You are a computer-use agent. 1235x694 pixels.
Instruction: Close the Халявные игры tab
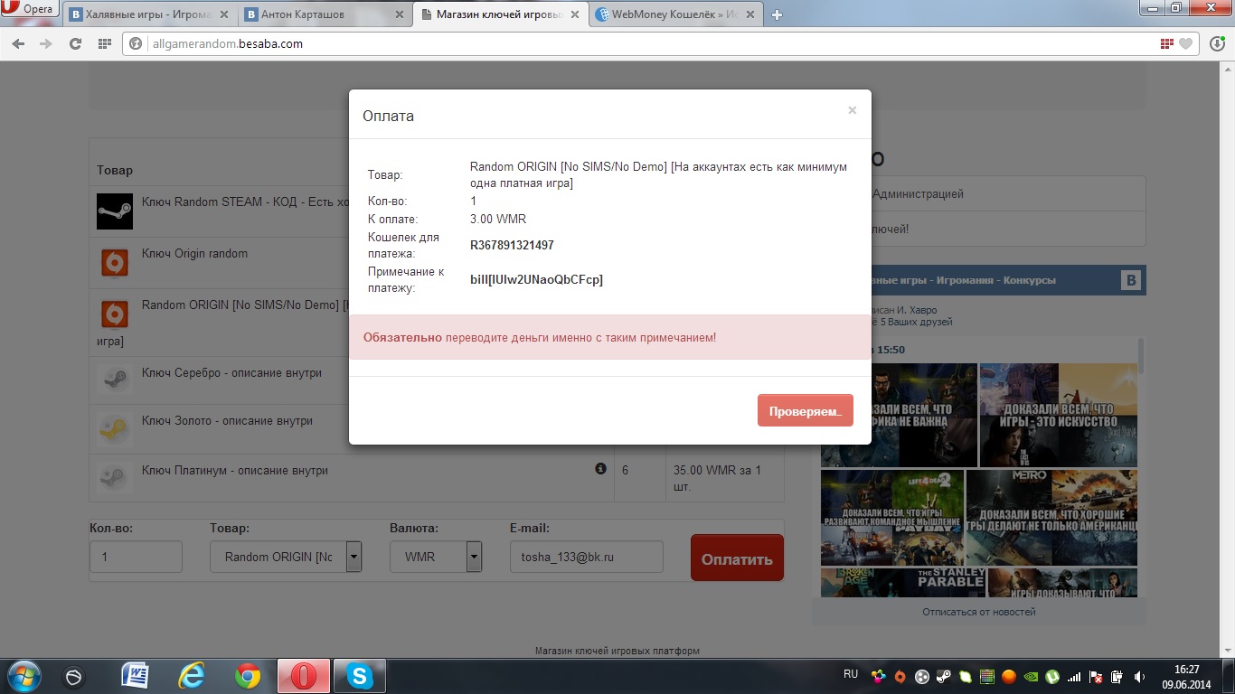click(x=223, y=14)
